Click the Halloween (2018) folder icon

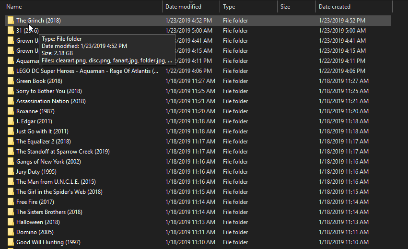(11, 222)
